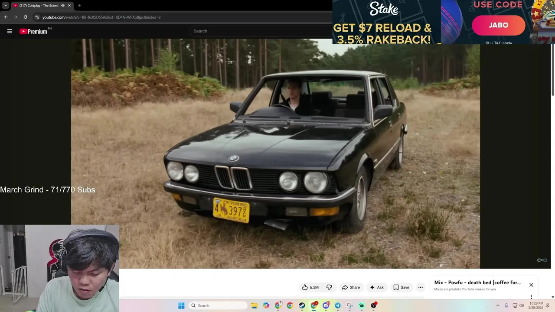Dislike the video
Image resolution: width=555 pixels, height=312 pixels.
point(329,287)
